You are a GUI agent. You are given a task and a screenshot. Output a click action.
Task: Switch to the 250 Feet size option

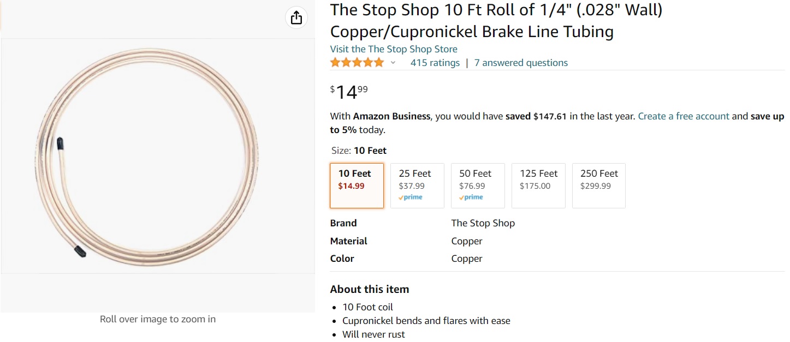coord(598,185)
